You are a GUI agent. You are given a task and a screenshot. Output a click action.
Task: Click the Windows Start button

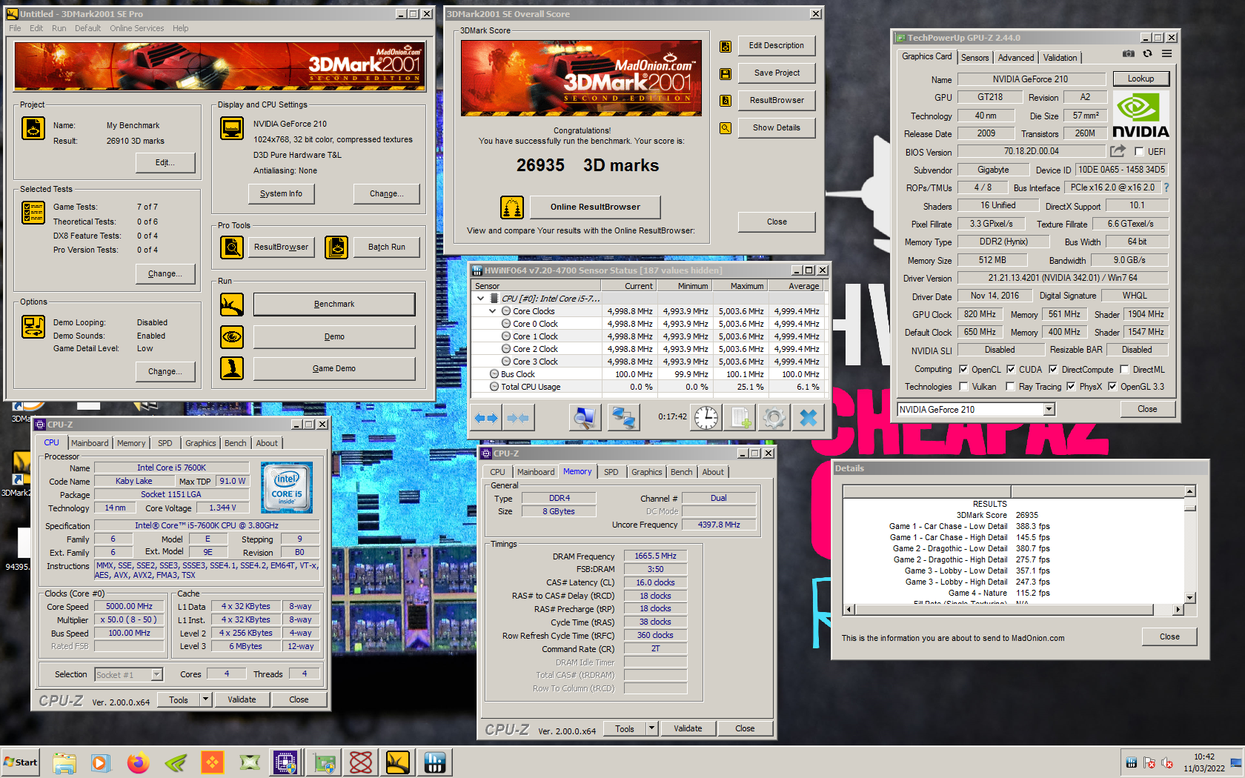coord(20,762)
